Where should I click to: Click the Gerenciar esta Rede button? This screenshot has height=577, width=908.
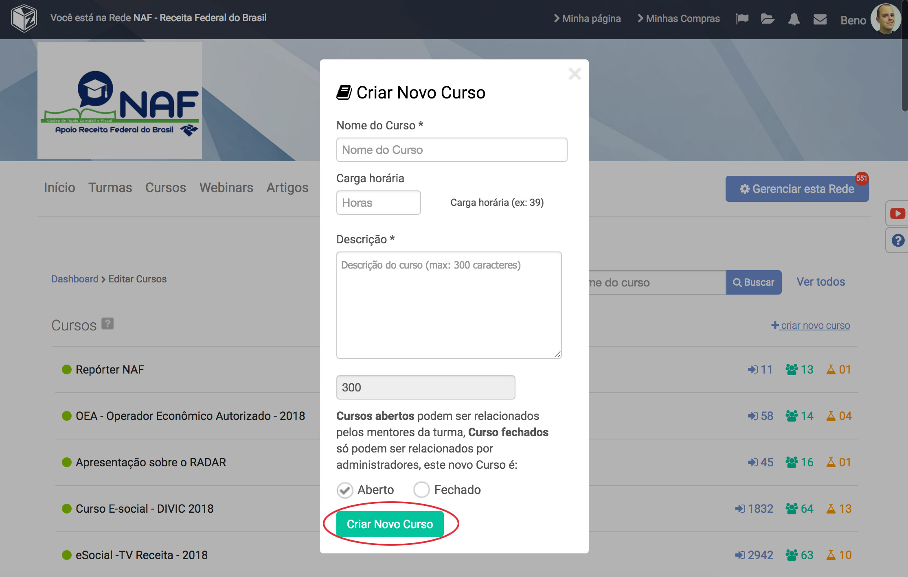point(796,189)
